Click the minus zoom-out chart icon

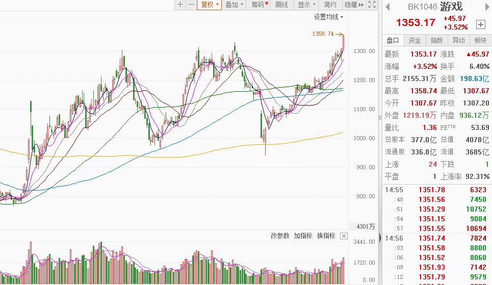[191, 5]
